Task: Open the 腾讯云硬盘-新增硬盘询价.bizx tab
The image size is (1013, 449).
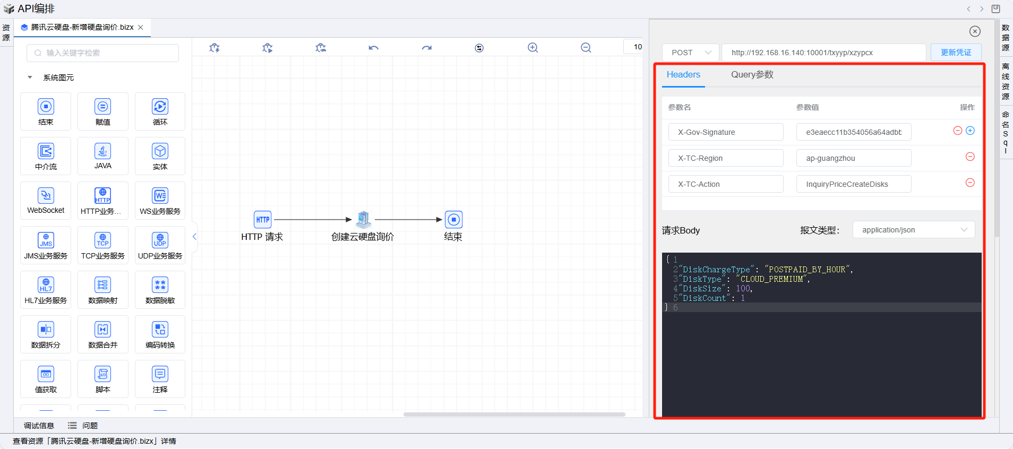Action: click(82, 27)
